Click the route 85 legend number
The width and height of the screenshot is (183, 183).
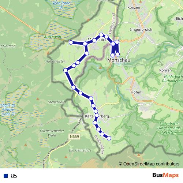click(14, 176)
